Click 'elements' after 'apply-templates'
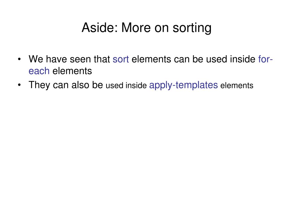 237,85
